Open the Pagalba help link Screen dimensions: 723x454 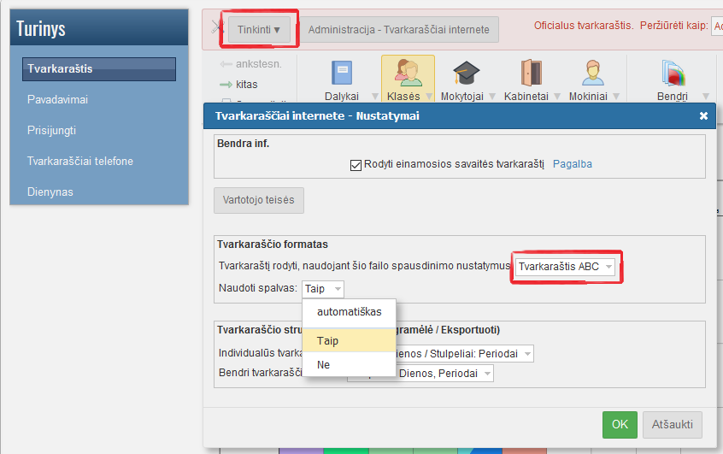[572, 164]
